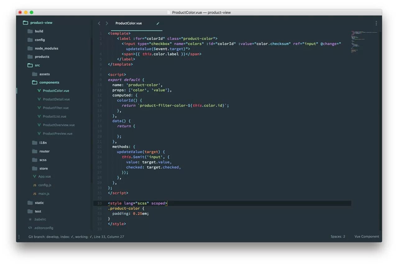Expand the router folder icon
The image size is (398, 265).
tap(35, 151)
